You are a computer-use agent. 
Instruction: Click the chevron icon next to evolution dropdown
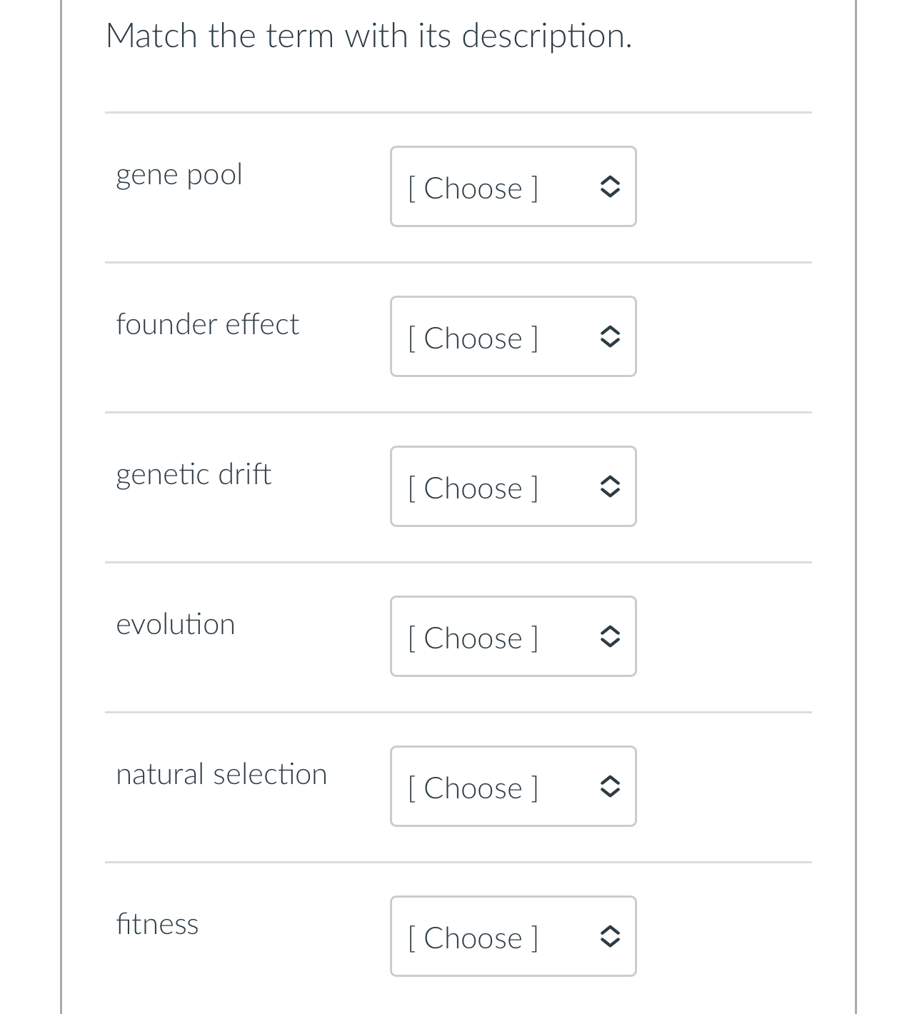pos(611,637)
